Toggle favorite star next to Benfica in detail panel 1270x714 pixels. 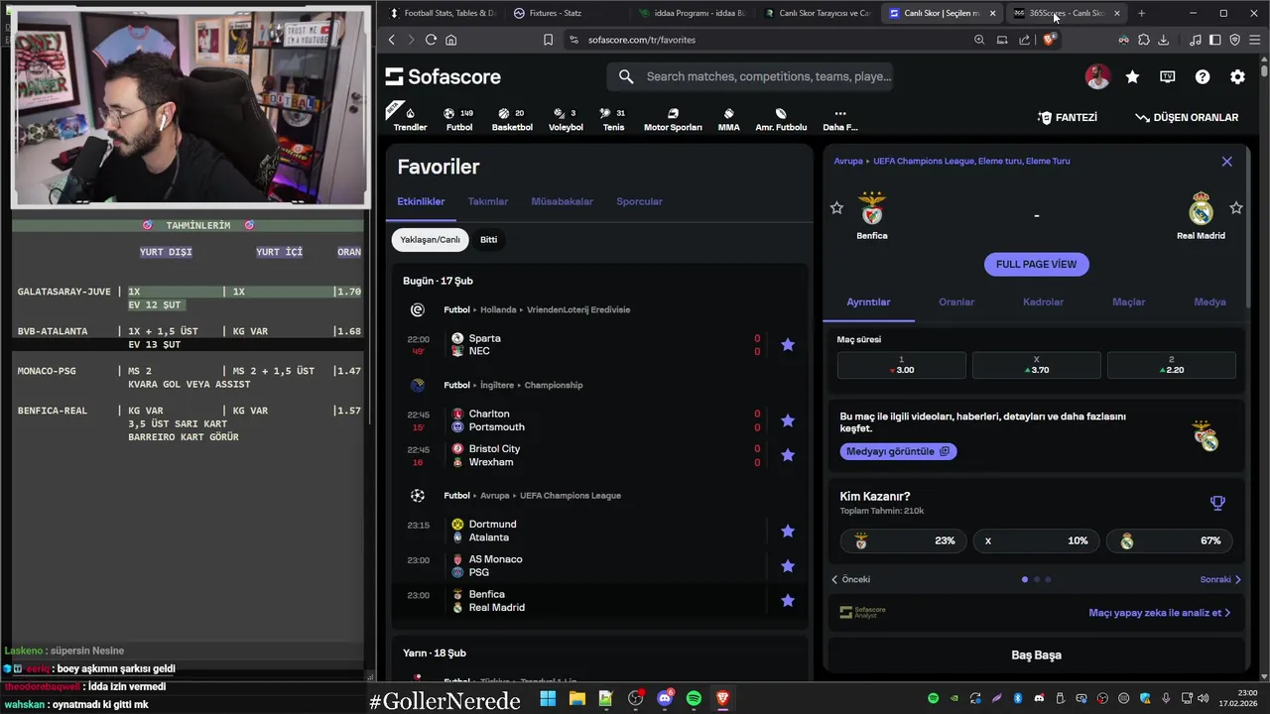pyautogui.click(x=836, y=207)
